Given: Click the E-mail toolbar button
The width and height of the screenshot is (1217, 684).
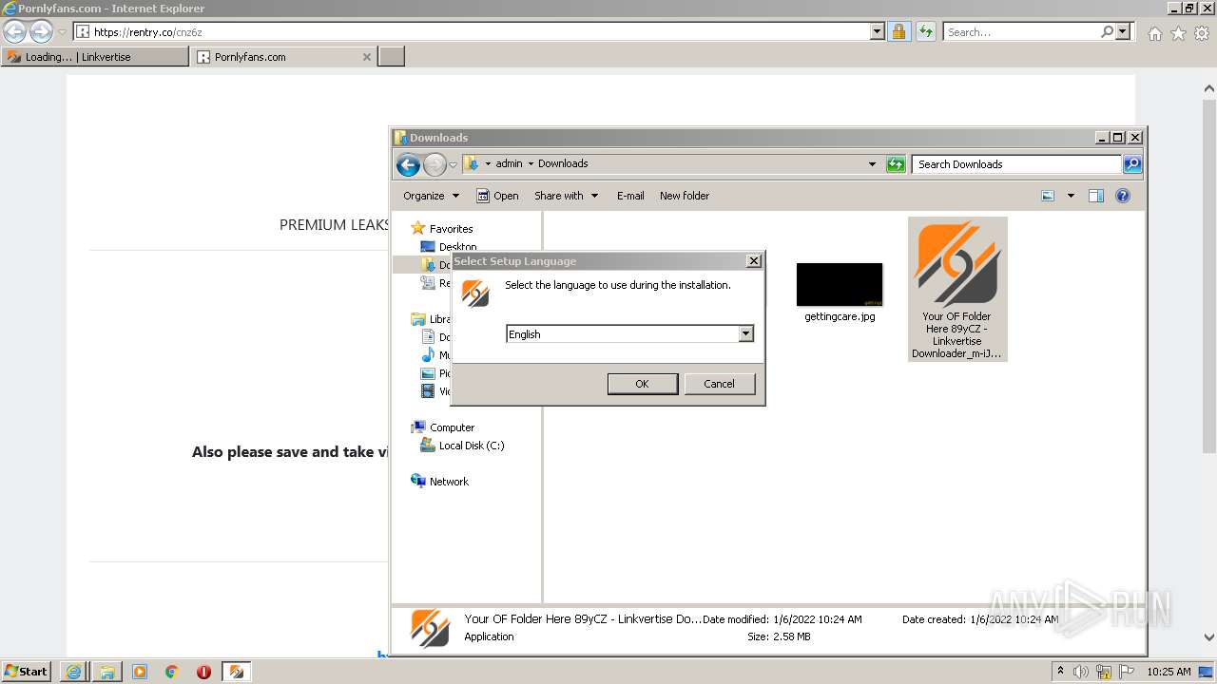Looking at the screenshot, I should tap(630, 196).
